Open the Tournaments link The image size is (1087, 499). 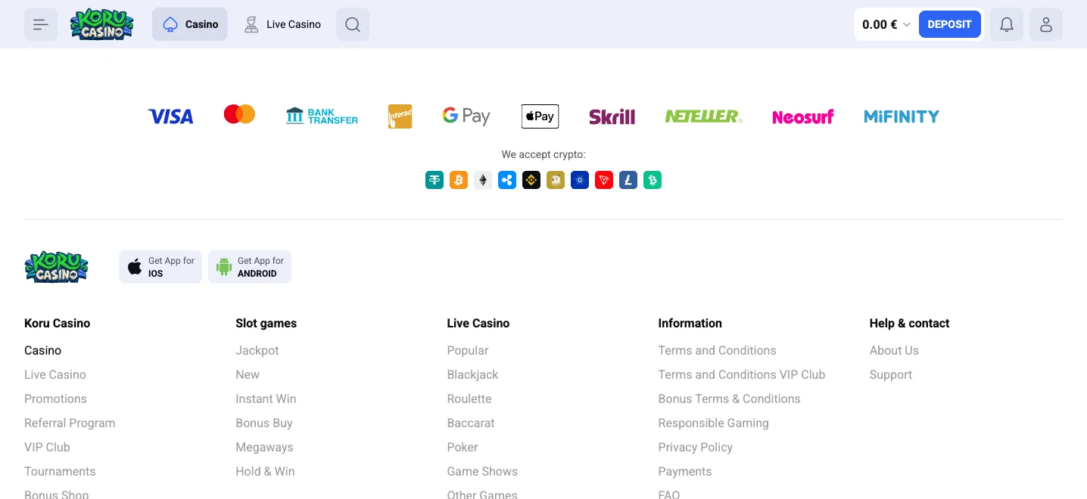(60, 471)
